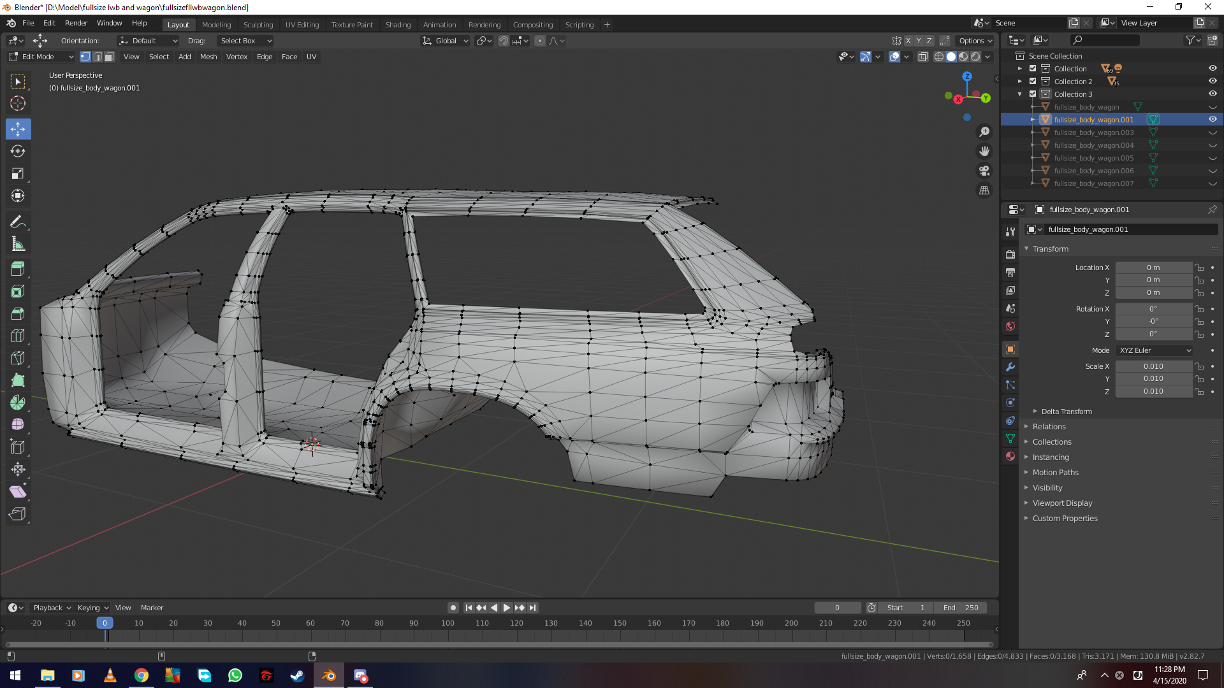Click the Options button in header

click(975, 41)
